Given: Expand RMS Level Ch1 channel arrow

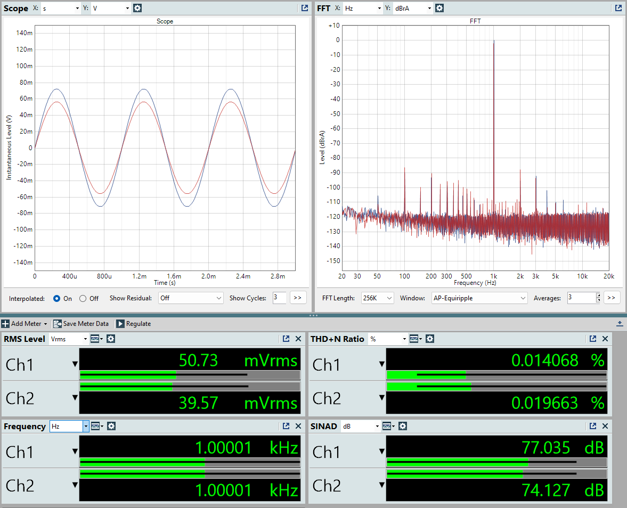Looking at the screenshot, I should [75, 364].
